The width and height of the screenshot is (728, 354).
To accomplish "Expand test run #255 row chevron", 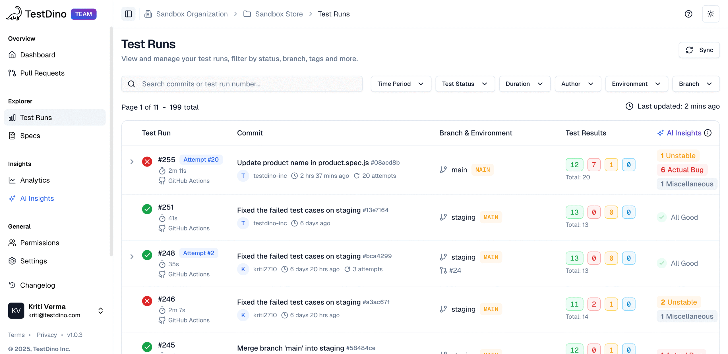I will click(x=132, y=162).
